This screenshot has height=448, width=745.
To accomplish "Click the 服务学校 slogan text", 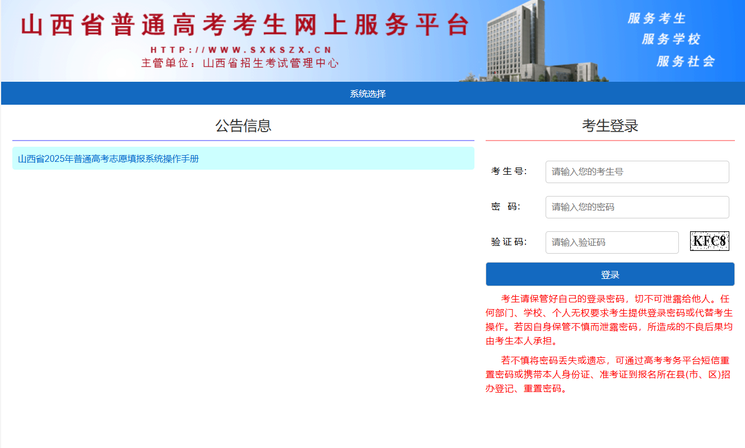I will [671, 39].
